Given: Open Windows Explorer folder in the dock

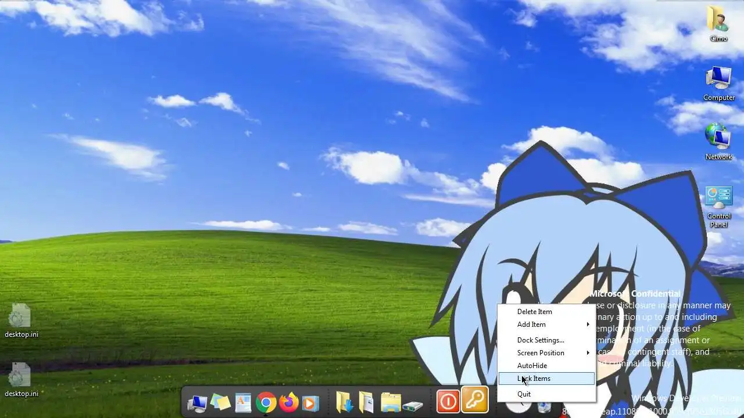Looking at the screenshot, I should click(x=391, y=402).
